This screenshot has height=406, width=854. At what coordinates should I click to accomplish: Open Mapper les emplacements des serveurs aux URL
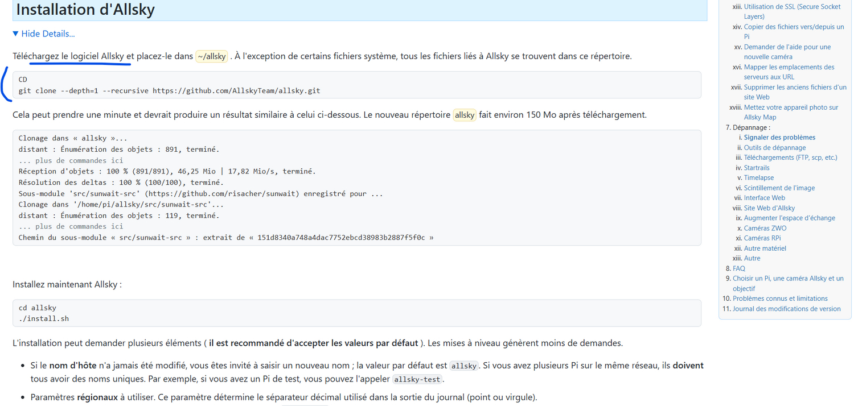tap(789, 72)
